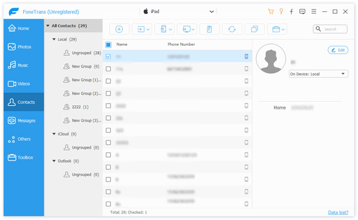Click the Facebook icon in title bar
Image resolution: width=358 pixels, height=220 pixels.
click(x=292, y=12)
